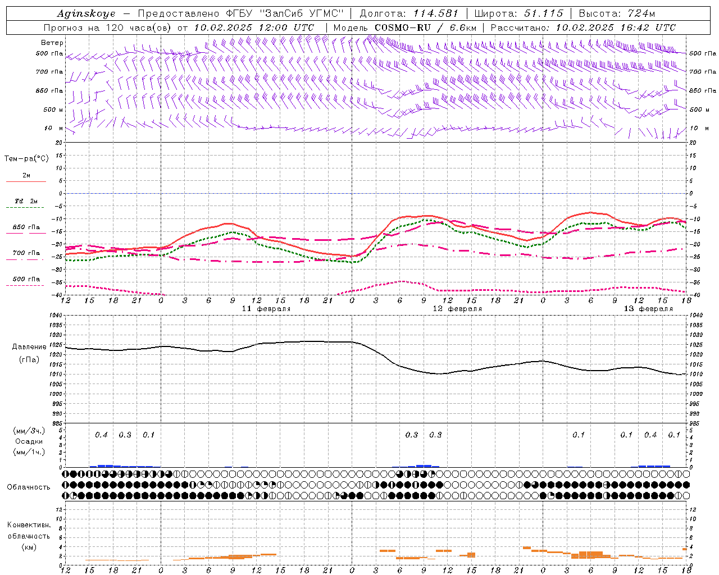Click the "11 февраля" date label
The width and height of the screenshot is (719, 575).
coord(266,309)
